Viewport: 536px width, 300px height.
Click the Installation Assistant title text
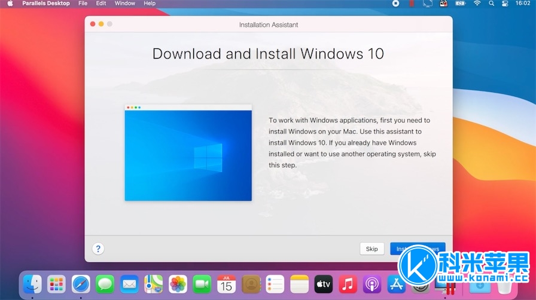[269, 25]
